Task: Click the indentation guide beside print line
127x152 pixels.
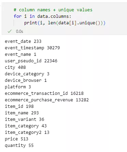Action: [x=14, y=23]
